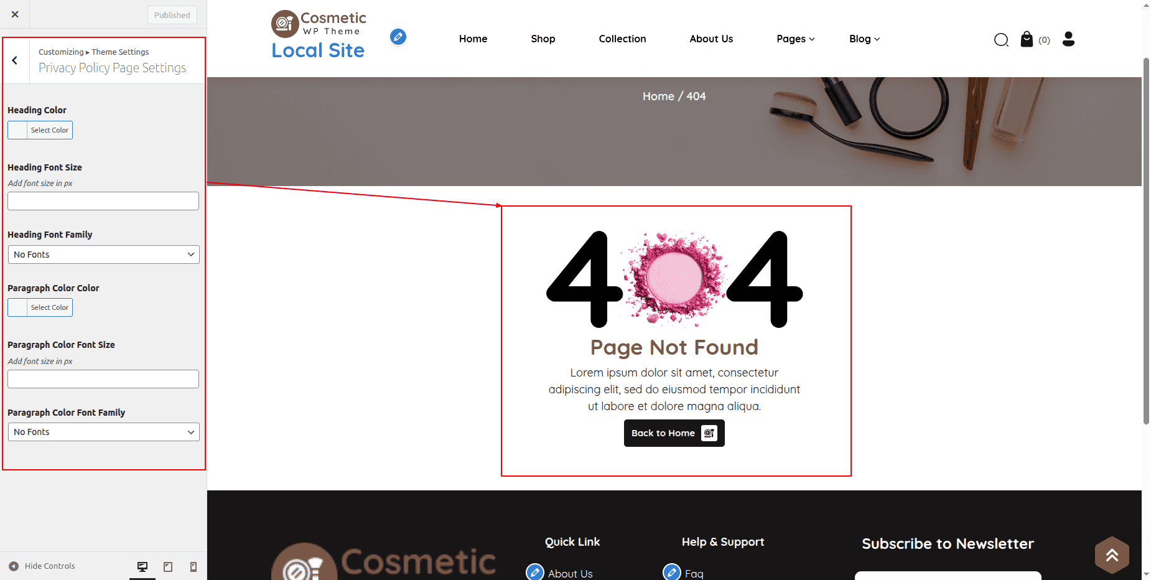
Task: Open the Shop menu item
Action: tap(543, 39)
